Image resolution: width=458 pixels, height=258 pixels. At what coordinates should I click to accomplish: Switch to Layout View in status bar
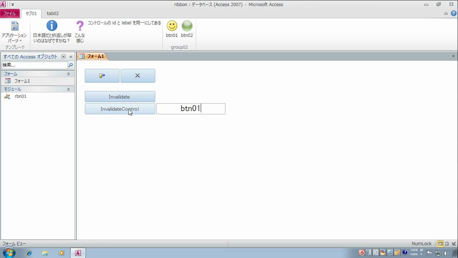pyautogui.click(x=447, y=244)
